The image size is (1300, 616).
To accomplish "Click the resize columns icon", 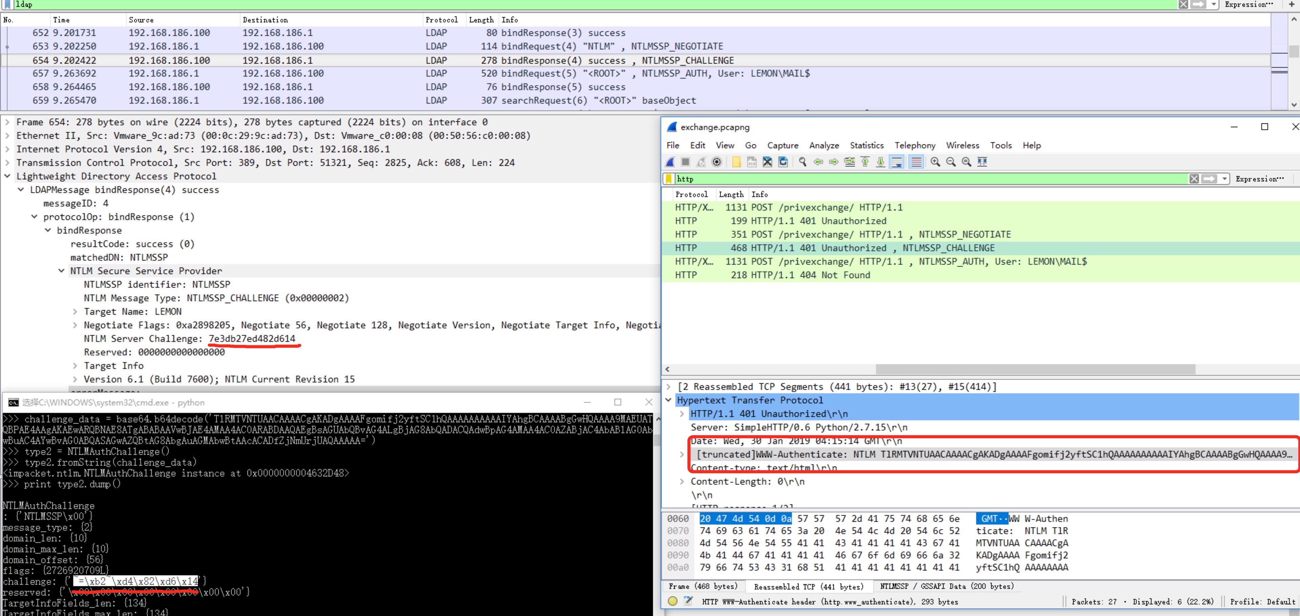I will 982,162.
